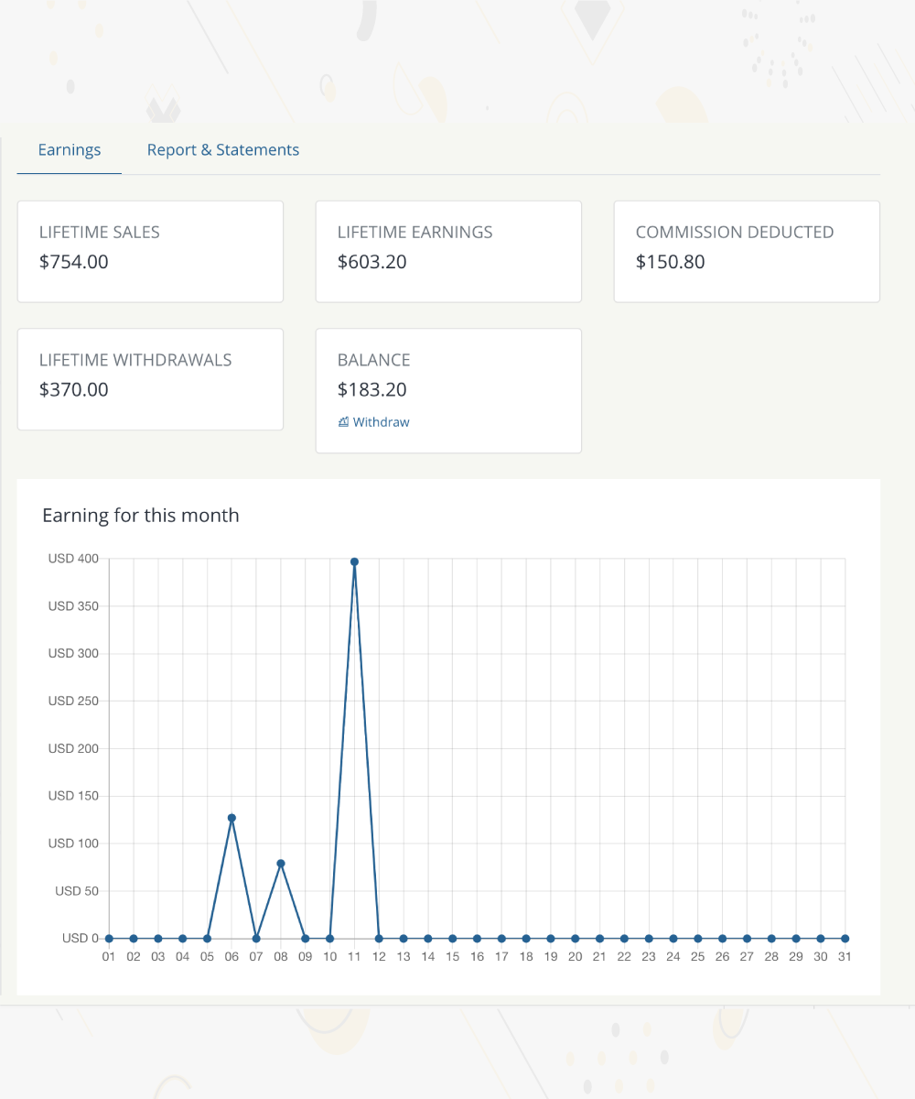This screenshot has height=1099, width=915.
Task: Select the chart data point for day 08
Action: 281,864
